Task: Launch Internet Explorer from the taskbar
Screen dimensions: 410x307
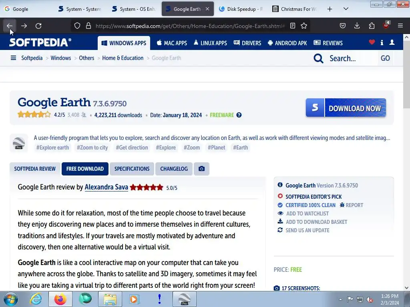Action: (36, 299)
